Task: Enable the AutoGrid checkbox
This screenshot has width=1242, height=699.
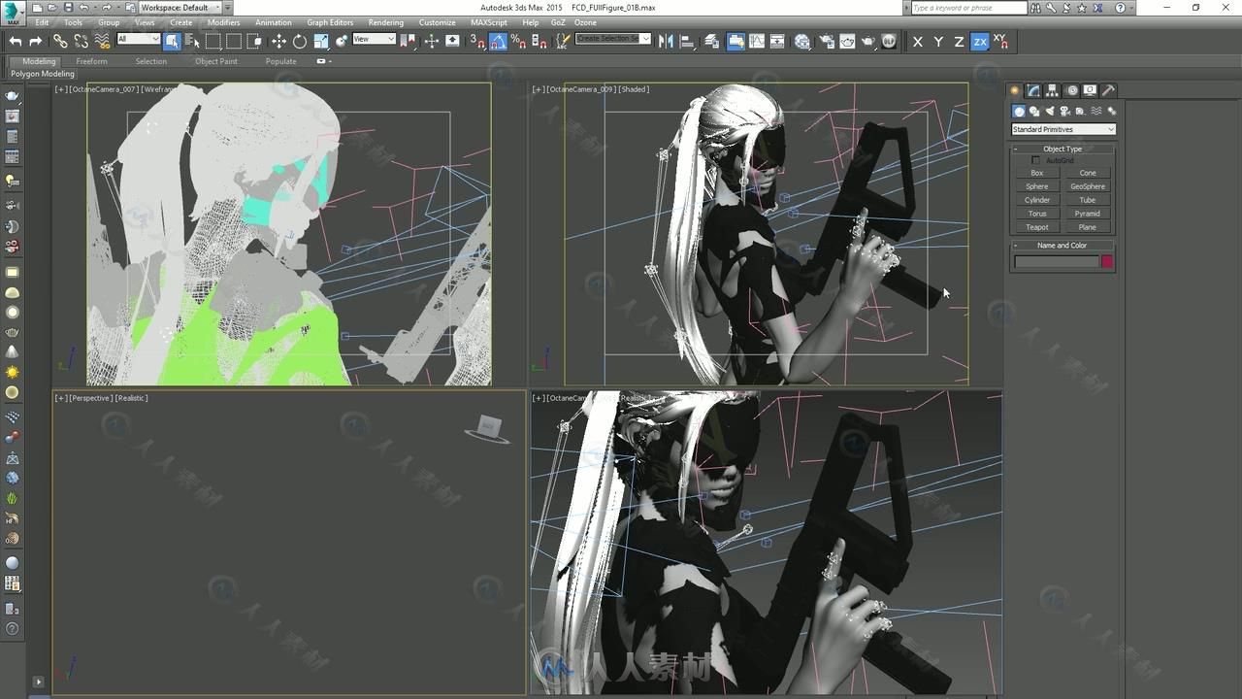Action: point(1035,160)
